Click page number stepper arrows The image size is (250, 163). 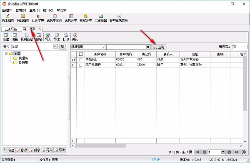[x=223, y=152]
